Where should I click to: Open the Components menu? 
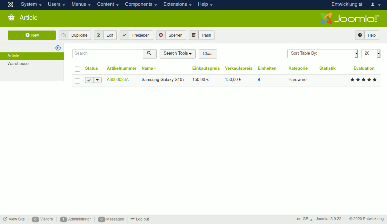pyautogui.click(x=141, y=4)
